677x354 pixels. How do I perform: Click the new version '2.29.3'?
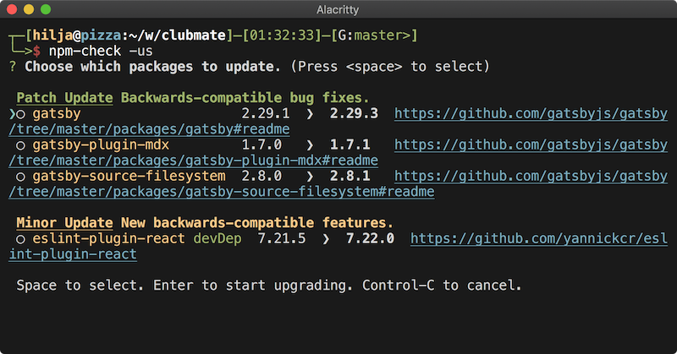click(x=354, y=113)
